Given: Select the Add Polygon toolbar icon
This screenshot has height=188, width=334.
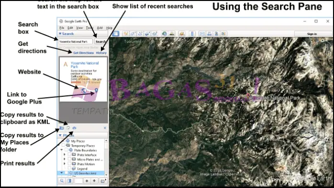Looking at the screenshot, I should coord(133,34).
